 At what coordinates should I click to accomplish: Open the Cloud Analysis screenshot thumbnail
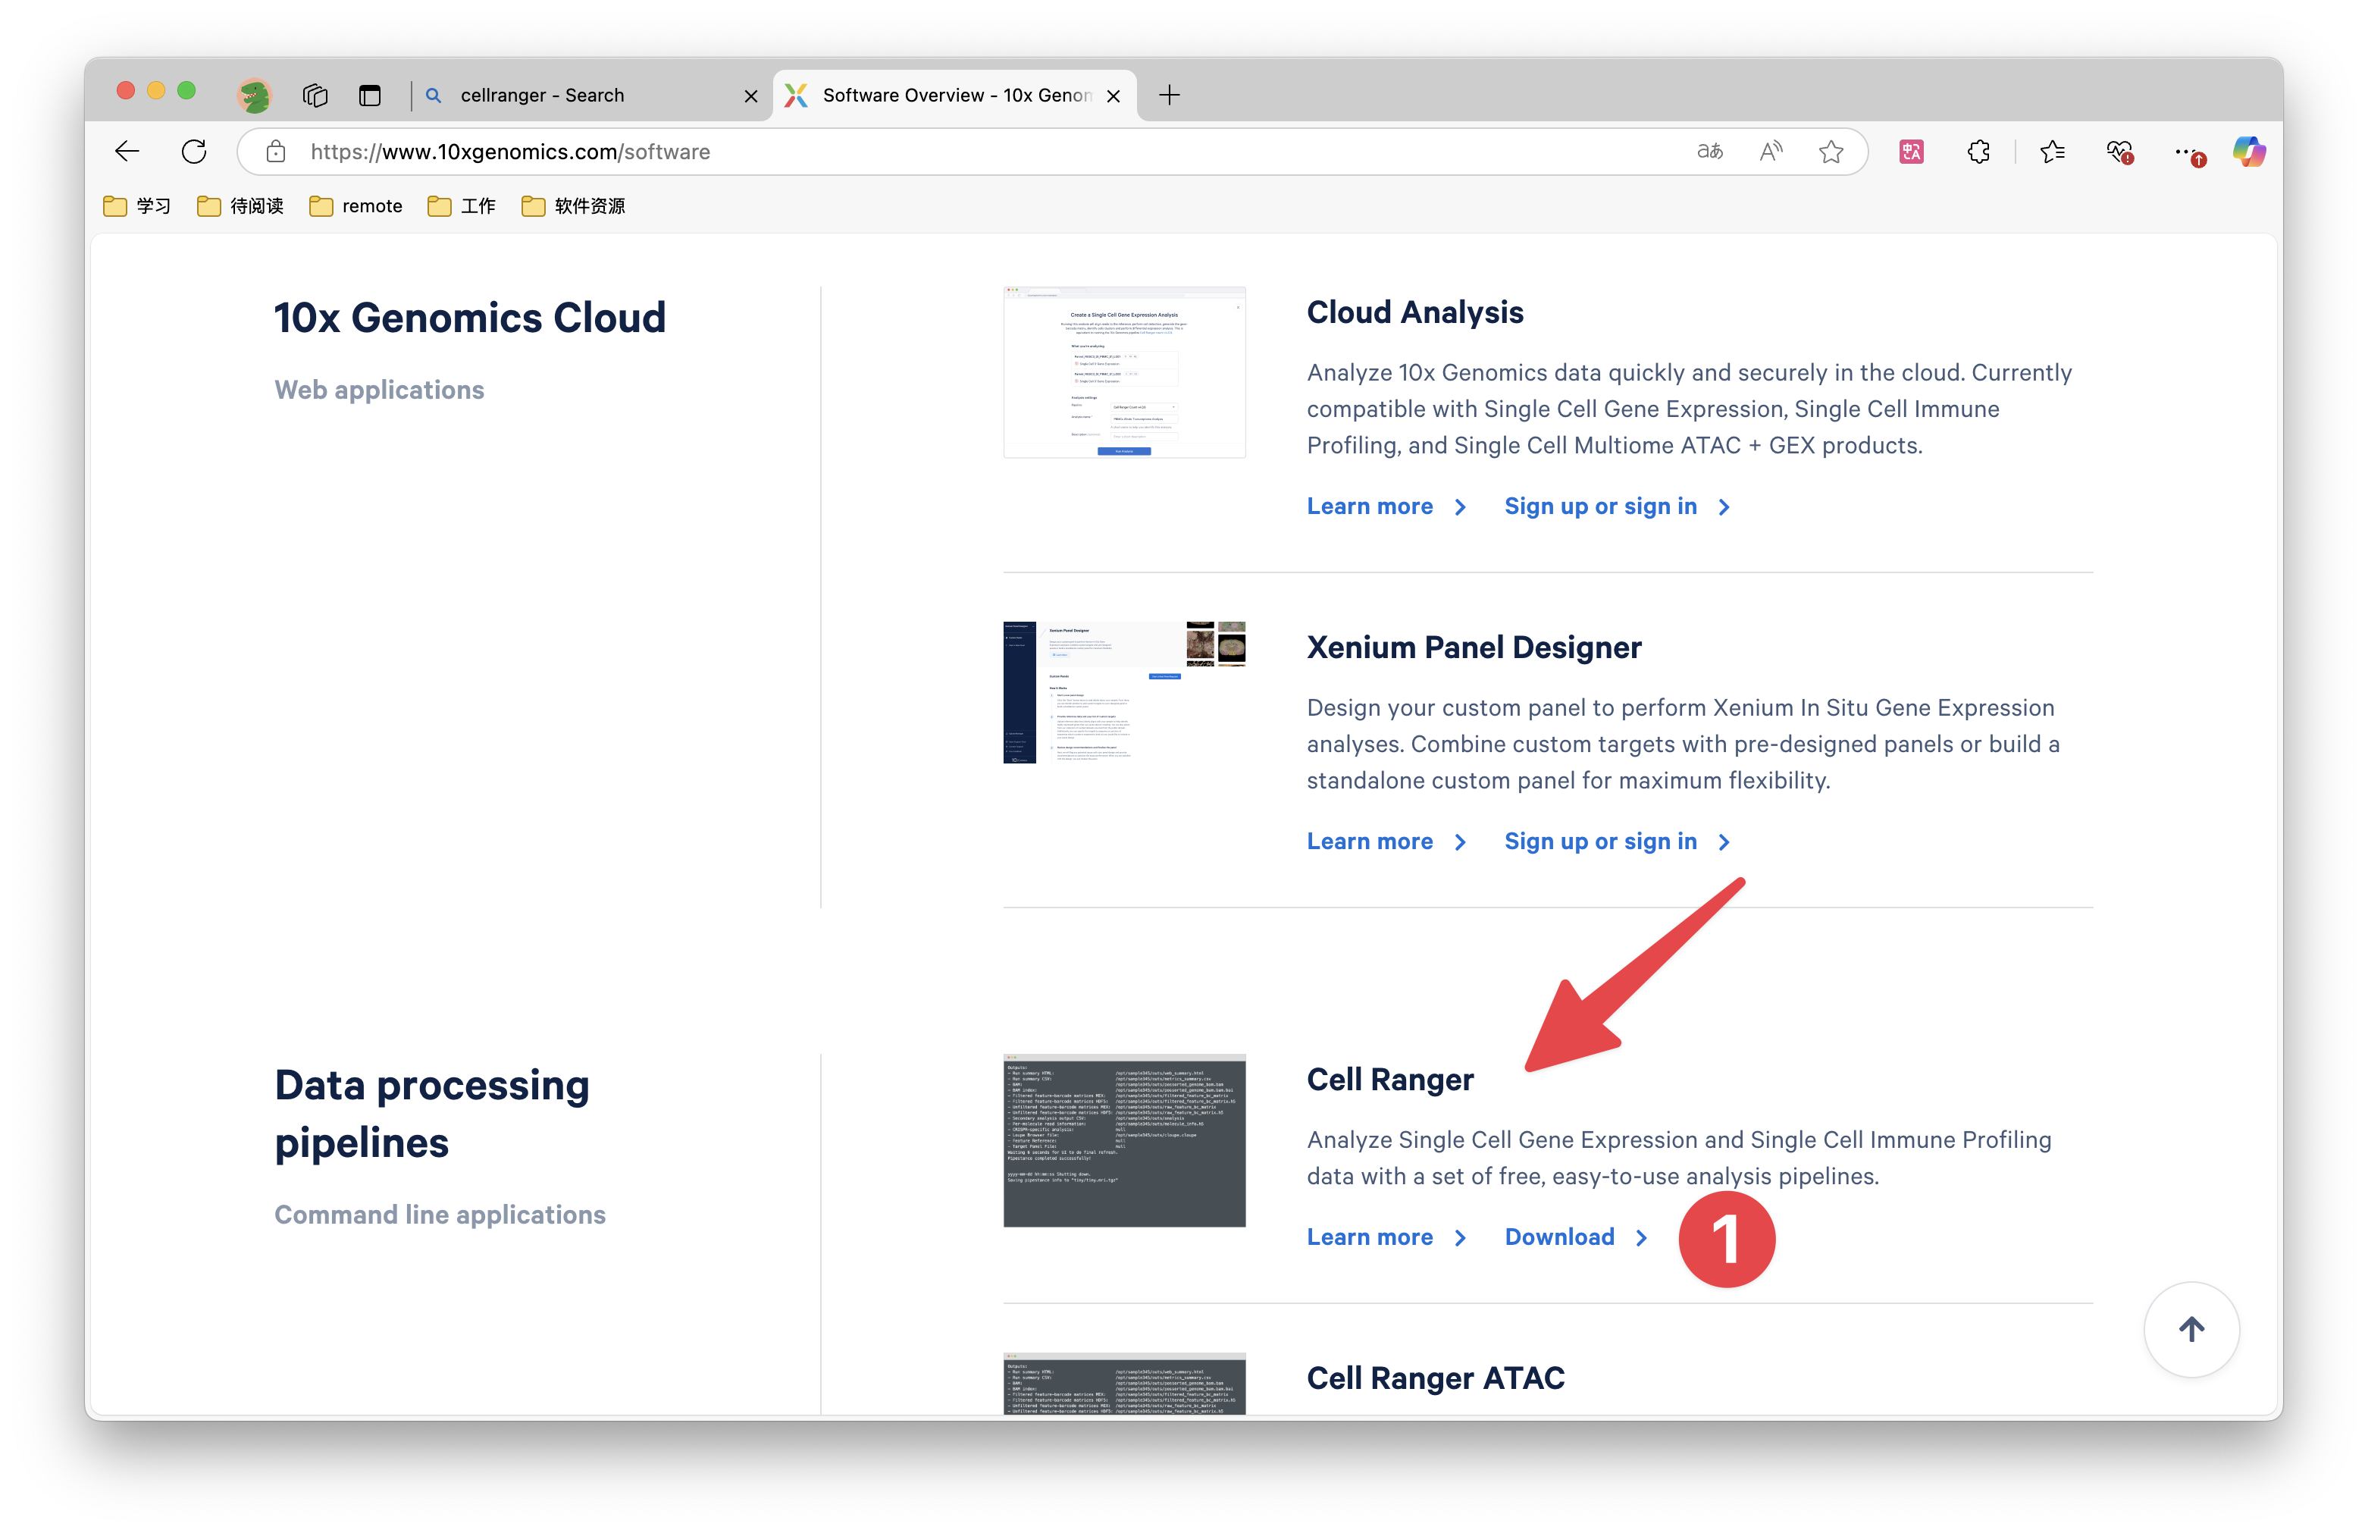point(1124,372)
